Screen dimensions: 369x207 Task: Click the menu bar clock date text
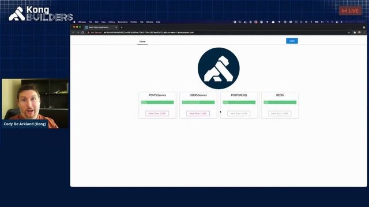(x=355, y=22)
